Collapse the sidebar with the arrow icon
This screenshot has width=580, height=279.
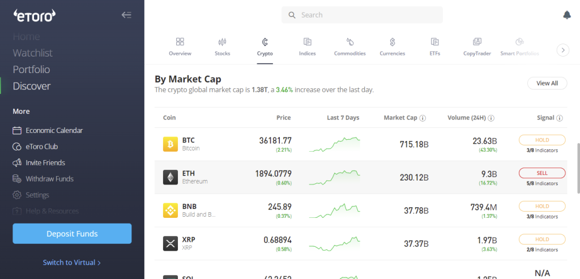pyautogui.click(x=126, y=15)
